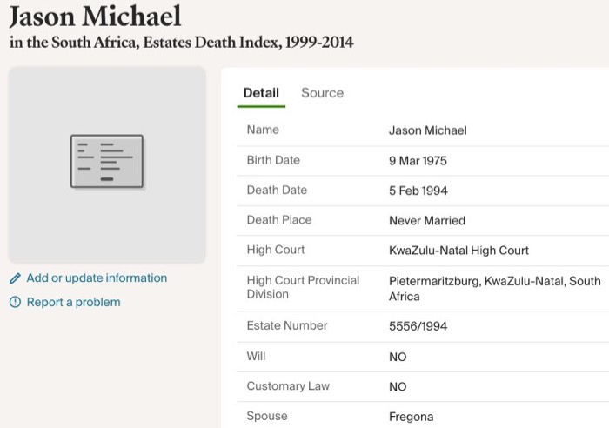Click the Will row's NO value
Image resolution: width=609 pixels, height=428 pixels.
pos(398,357)
